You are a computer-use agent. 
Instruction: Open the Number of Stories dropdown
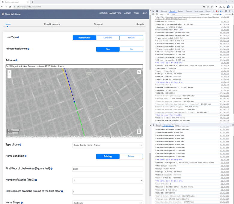(108, 180)
